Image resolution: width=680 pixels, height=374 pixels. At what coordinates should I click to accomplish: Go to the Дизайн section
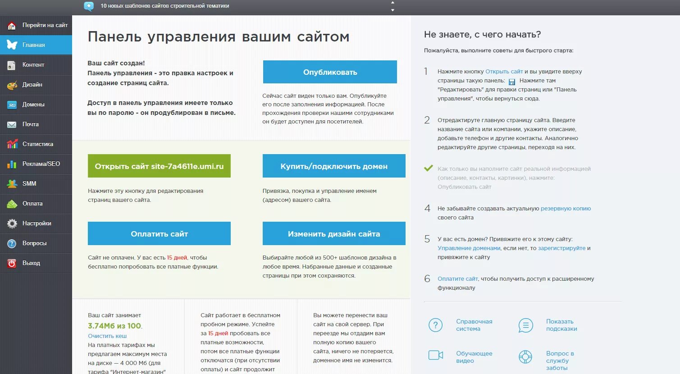pos(36,85)
